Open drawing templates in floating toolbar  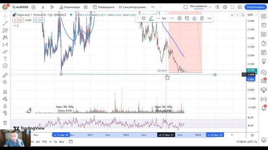pos(144,18)
